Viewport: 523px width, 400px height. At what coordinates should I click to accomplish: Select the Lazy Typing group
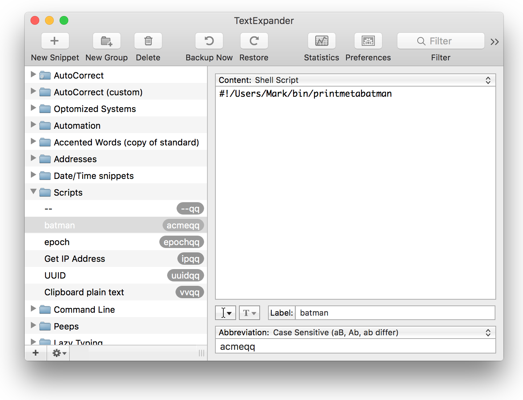pos(116,341)
